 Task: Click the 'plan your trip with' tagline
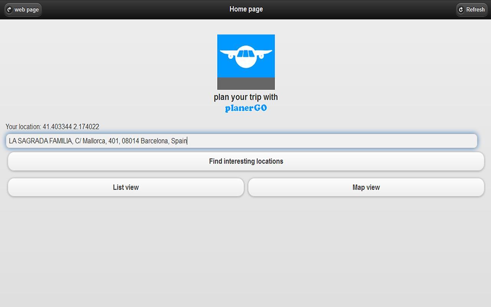pos(246,97)
